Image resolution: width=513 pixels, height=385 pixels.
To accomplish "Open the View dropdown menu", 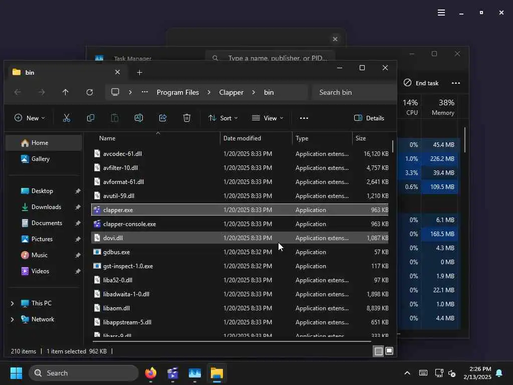I will point(268,118).
